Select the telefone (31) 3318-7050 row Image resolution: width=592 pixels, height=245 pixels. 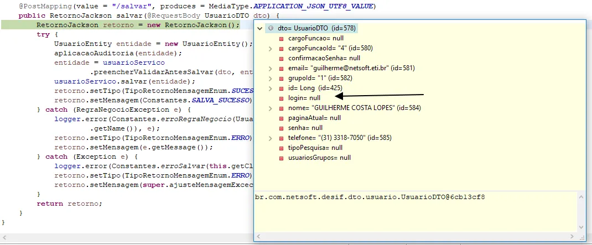340,138
